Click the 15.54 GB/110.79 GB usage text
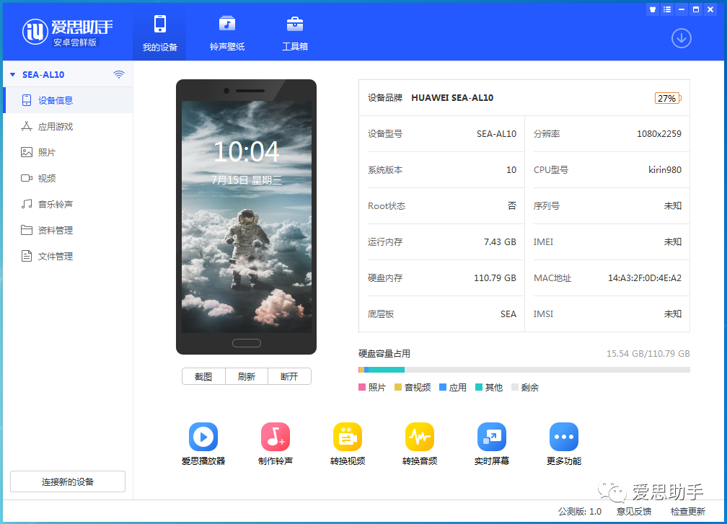The image size is (727, 524). pos(648,354)
